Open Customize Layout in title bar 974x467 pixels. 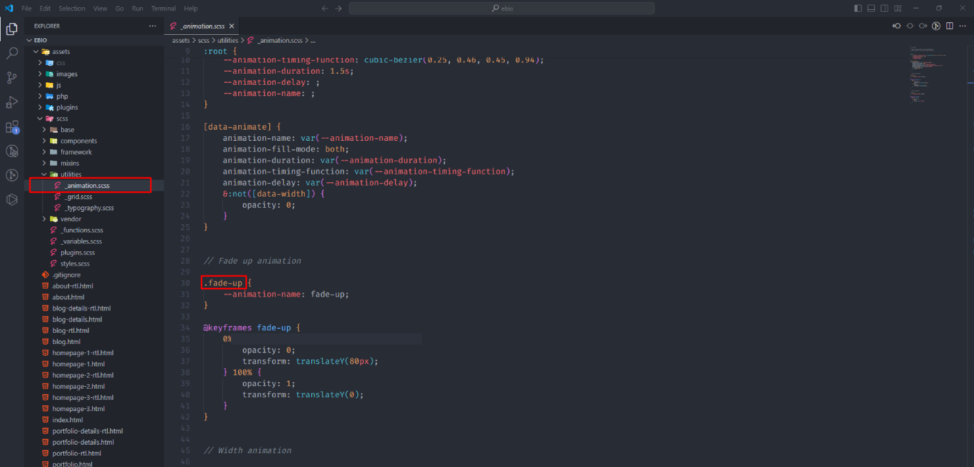(x=899, y=9)
